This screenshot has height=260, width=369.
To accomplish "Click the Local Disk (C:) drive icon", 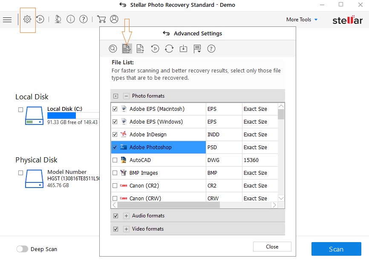I will tap(35, 116).
